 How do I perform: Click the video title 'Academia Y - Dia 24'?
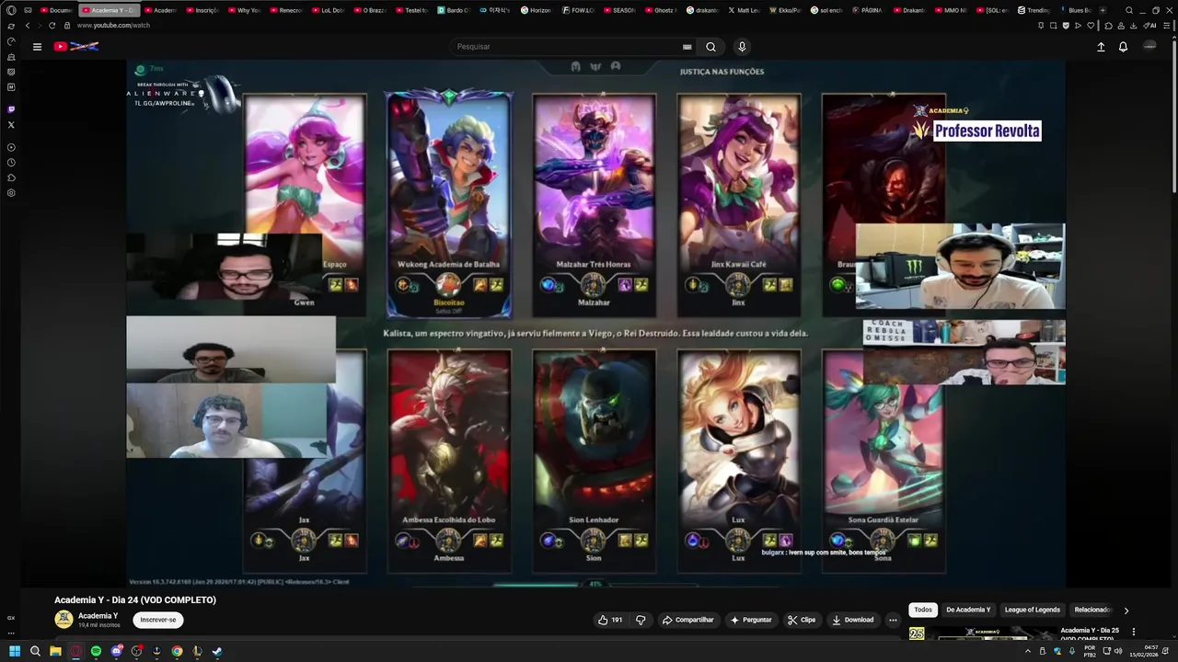pyautogui.click(x=135, y=600)
